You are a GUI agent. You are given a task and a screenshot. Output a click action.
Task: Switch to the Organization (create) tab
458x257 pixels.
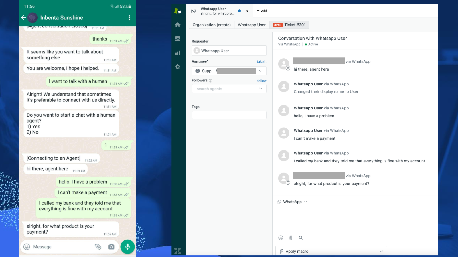point(212,25)
